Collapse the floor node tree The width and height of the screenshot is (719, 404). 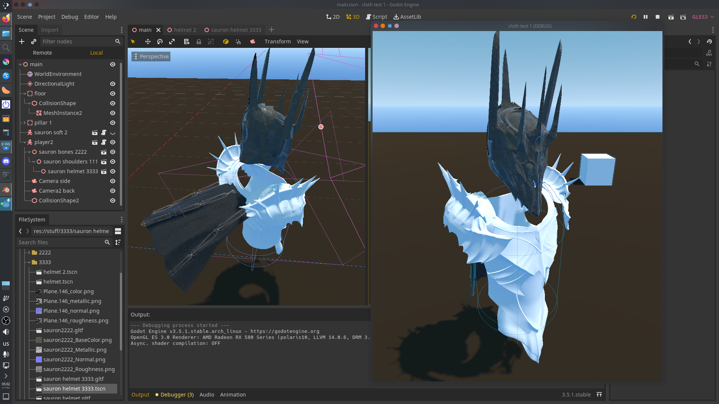tap(25, 94)
